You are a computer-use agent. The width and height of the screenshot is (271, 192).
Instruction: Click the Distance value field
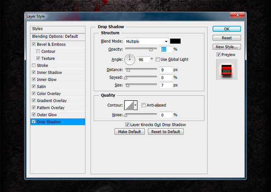166,70
